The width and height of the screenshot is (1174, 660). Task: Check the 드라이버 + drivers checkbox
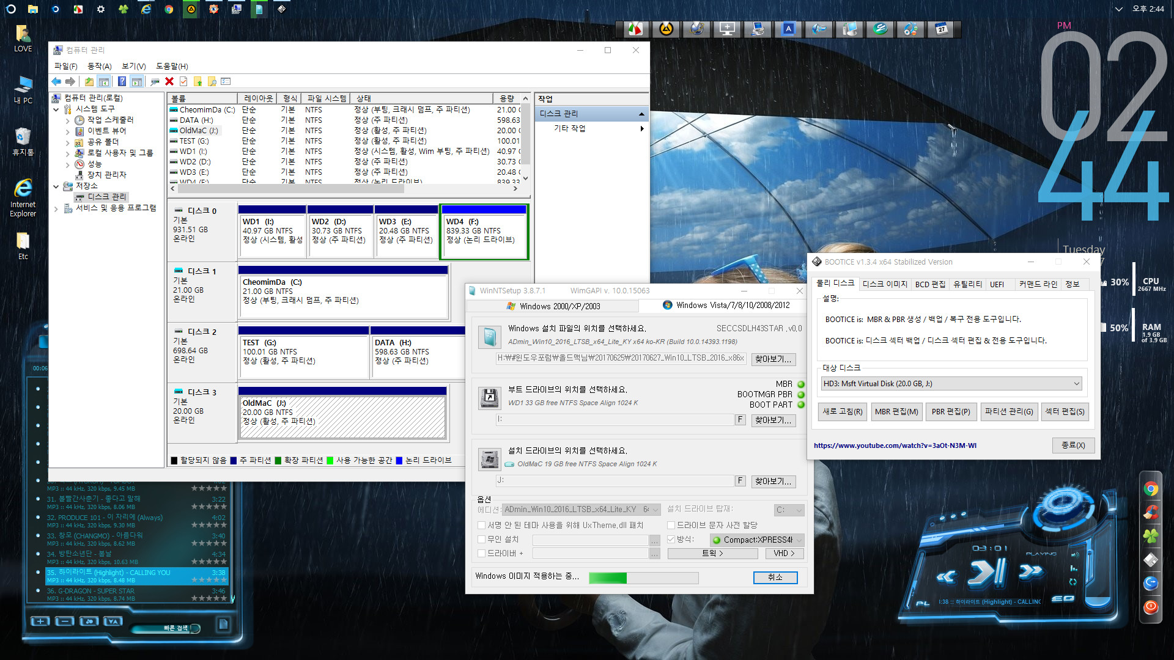tap(482, 553)
